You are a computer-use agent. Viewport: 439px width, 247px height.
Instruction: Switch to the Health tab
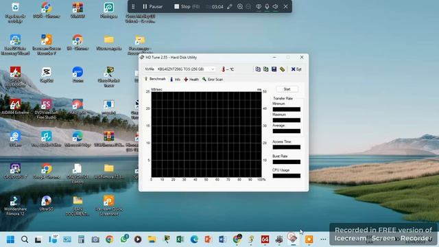click(x=191, y=80)
